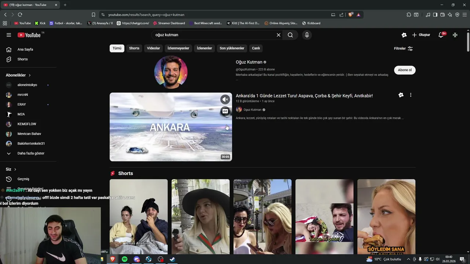Open the Streamer Dashboard bookmark
The height and width of the screenshot is (264, 470).
pyautogui.click(x=169, y=23)
